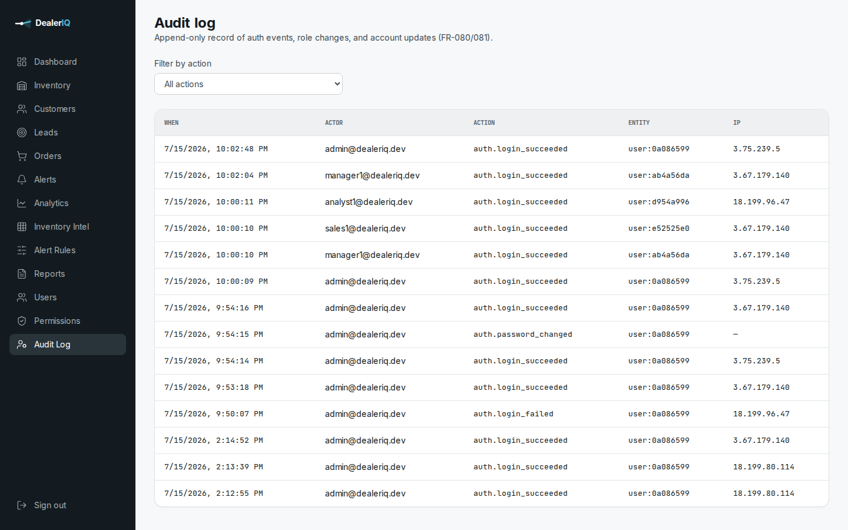Image resolution: width=848 pixels, height=530 pixels.
Task: Click the DealerIQ logo icon
Action: [23, 23]
